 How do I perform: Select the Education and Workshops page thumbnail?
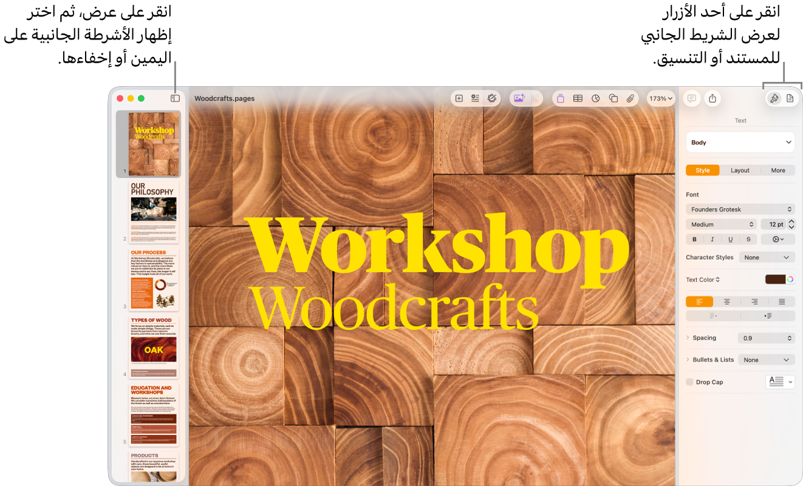[x=154, y=414]
